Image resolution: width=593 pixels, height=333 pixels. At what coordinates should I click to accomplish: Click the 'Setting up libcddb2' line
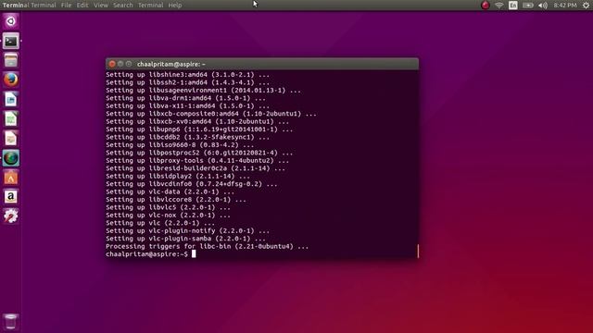(x=187, y=138)
